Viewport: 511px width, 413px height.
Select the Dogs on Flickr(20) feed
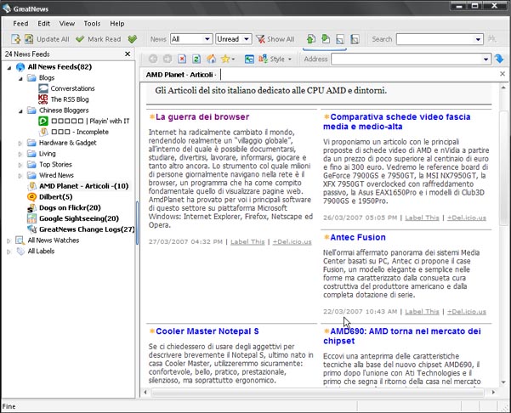(70, 207)
